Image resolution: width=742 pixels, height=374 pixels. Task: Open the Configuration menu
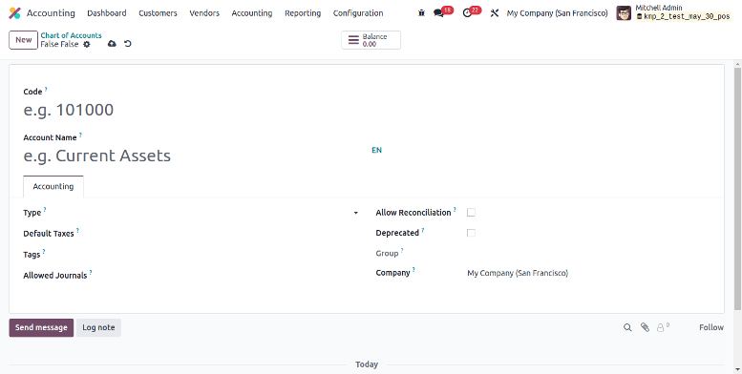click(358, 13)
